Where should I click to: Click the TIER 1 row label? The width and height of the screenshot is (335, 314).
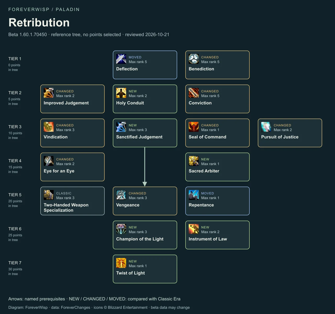point(15,59)
